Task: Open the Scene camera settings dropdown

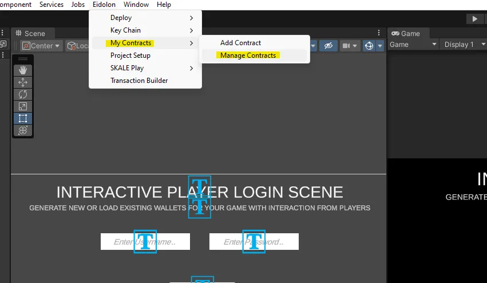Action: coord(349,46)
